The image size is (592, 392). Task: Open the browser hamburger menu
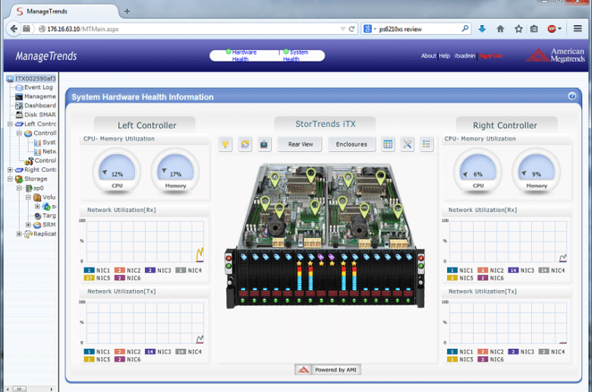pyautogui.click(x=578, y=28)
